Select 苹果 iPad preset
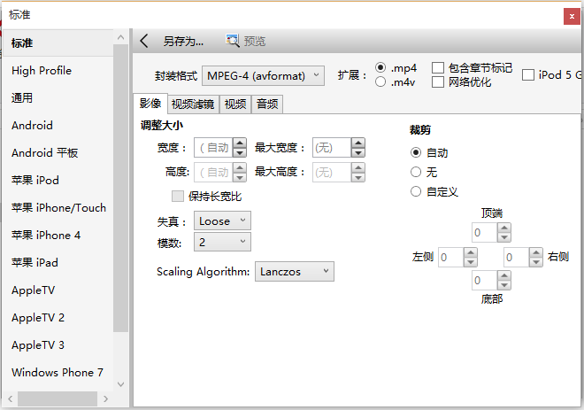This screenshot has height=410, width=584. (x=58, y=262)
